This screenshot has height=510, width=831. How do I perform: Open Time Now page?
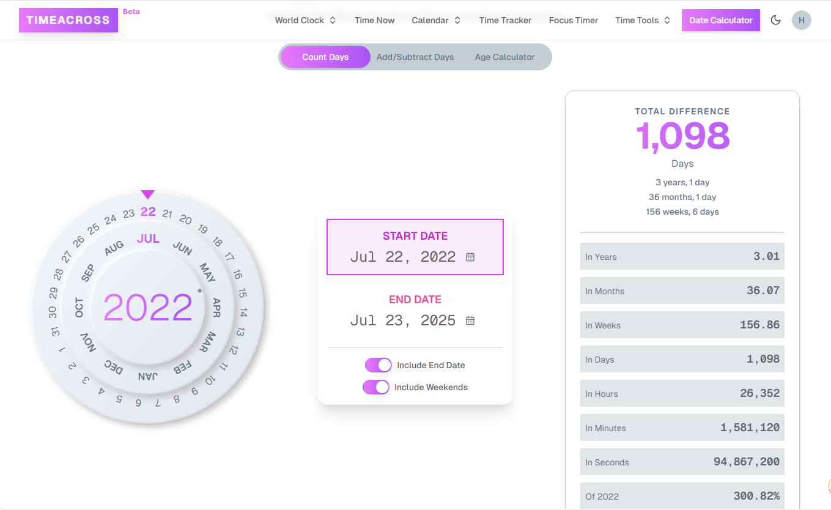click(x=374, y=20)
